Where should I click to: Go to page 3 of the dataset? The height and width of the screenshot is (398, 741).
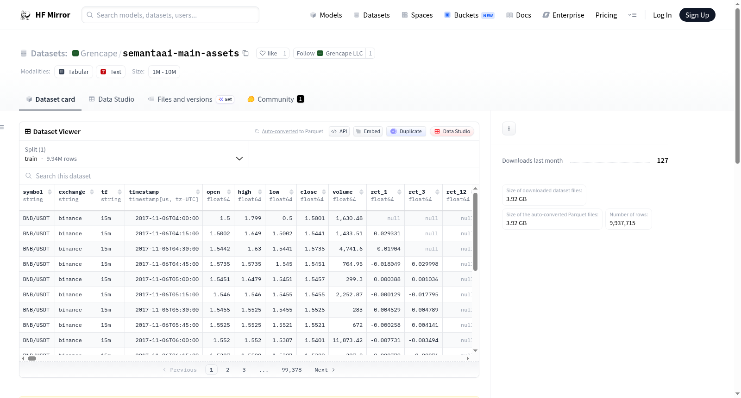pyautogui.click(x=244, y=370)
